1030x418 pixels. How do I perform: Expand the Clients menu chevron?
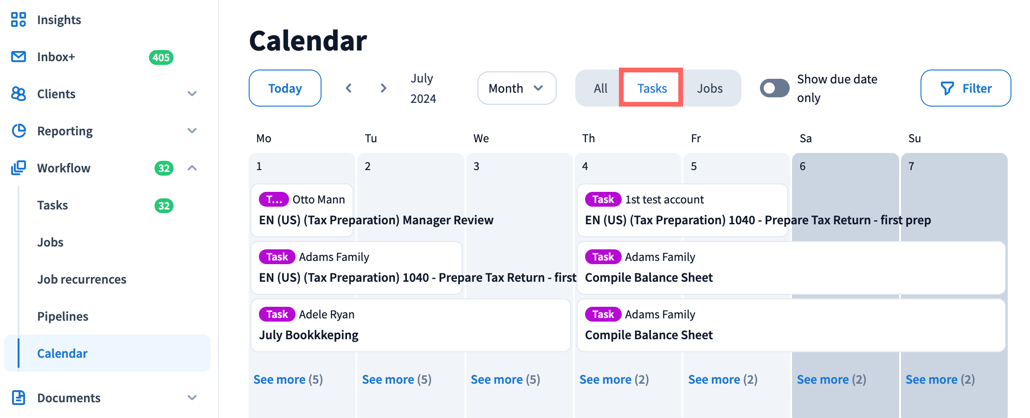click(192, 94)
